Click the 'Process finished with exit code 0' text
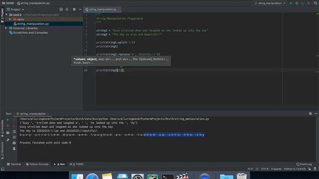 click(45, 143)
